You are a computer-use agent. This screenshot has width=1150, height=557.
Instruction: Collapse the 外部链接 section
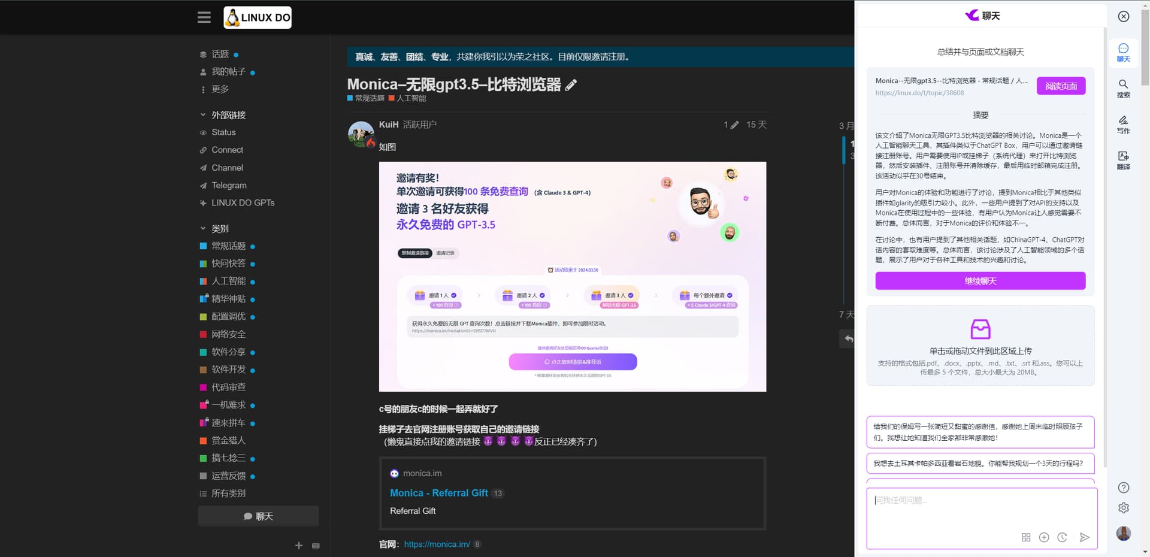point(223,115)
